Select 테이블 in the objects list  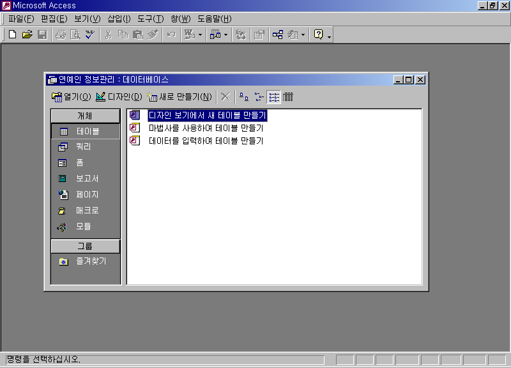86,132
